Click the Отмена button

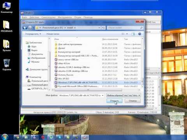coord(132,101)
